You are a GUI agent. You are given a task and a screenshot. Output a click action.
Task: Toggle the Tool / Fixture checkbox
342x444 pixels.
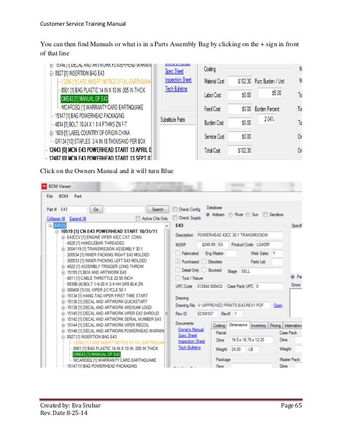pos(177,278)
